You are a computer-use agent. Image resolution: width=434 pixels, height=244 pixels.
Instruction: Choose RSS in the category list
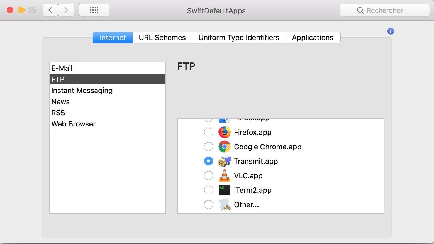pos(58,113)
